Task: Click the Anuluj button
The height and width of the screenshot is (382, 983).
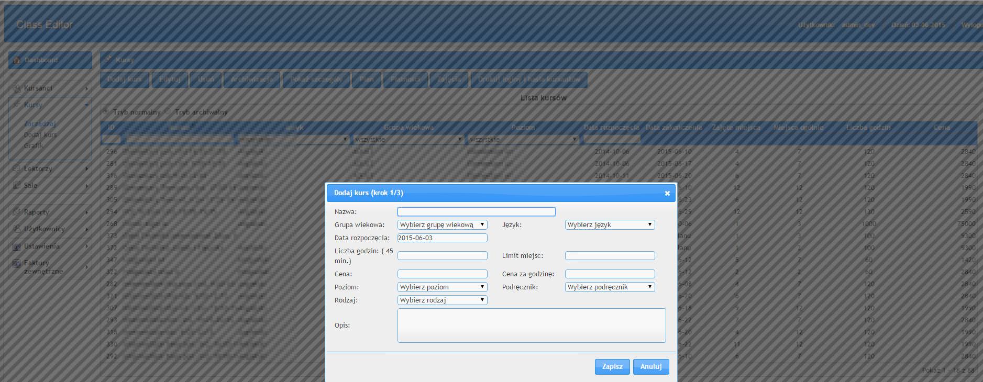Action: coord(650,366)
